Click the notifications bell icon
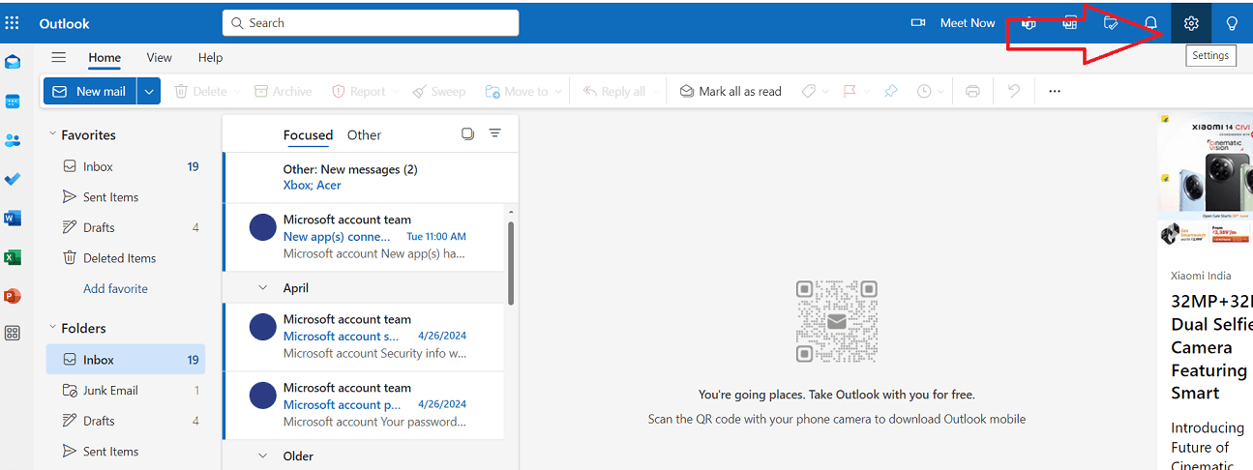Viewport: 1253px width, 470px height. pos(1150,23)
